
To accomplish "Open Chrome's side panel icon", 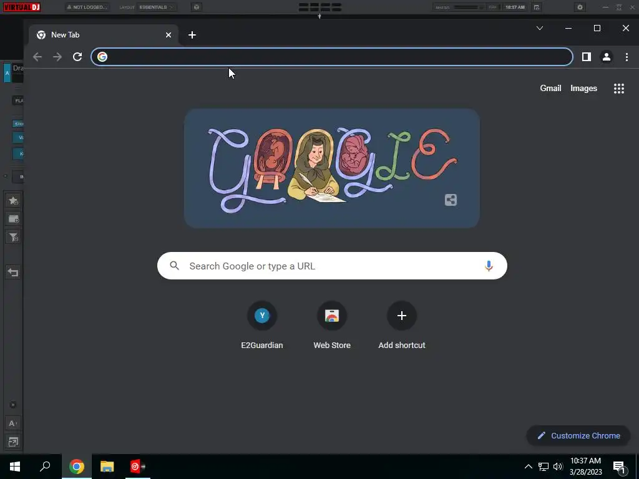I will pos(587,57).
